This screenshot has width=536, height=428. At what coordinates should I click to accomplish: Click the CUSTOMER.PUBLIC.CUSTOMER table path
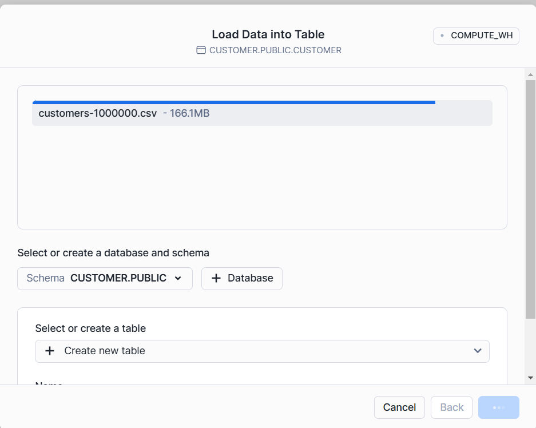pos(275,50)
